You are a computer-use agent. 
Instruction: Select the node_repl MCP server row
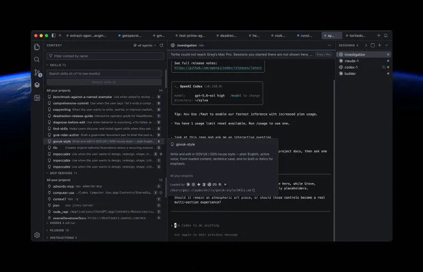[104, 212]
